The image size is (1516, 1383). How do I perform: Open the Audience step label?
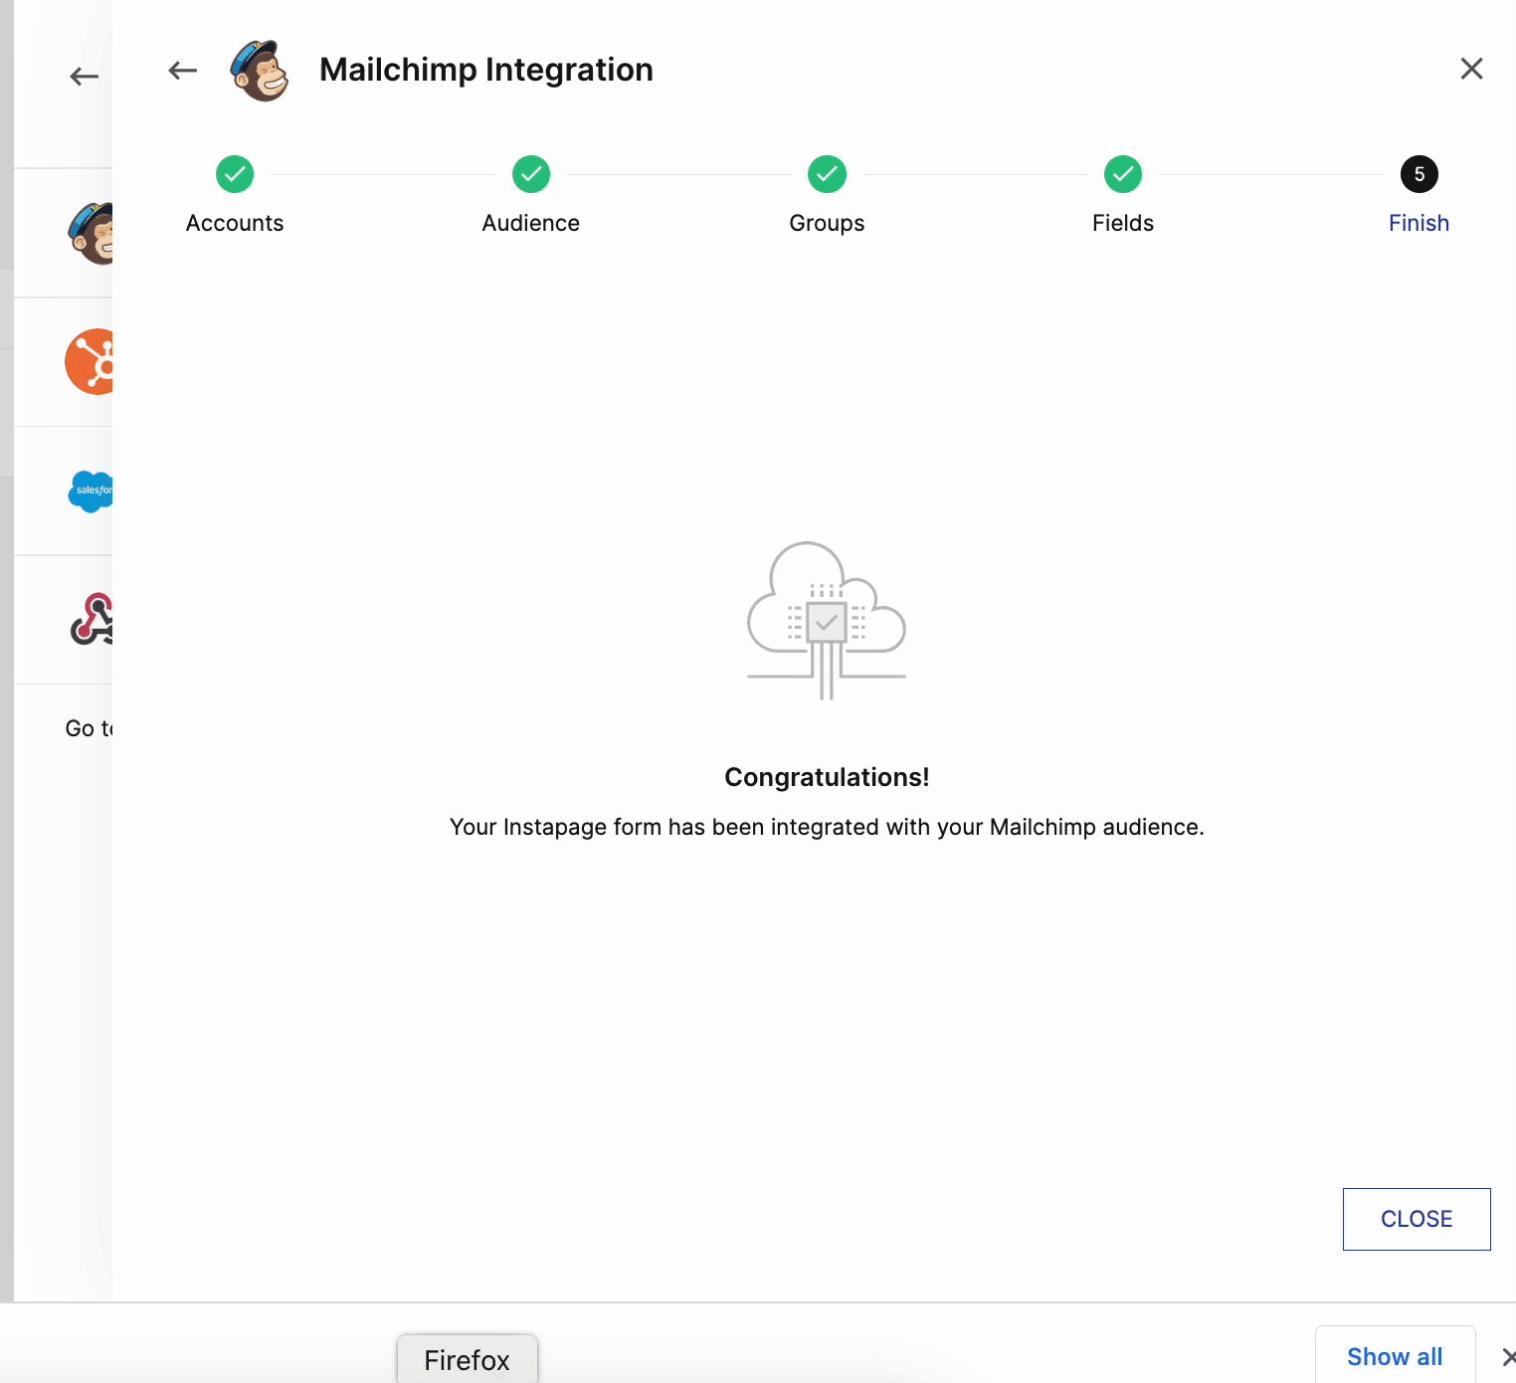coord(531,223)
